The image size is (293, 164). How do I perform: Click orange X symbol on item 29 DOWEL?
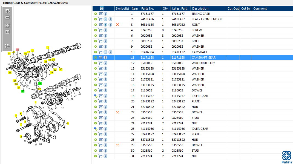(117, 145)
